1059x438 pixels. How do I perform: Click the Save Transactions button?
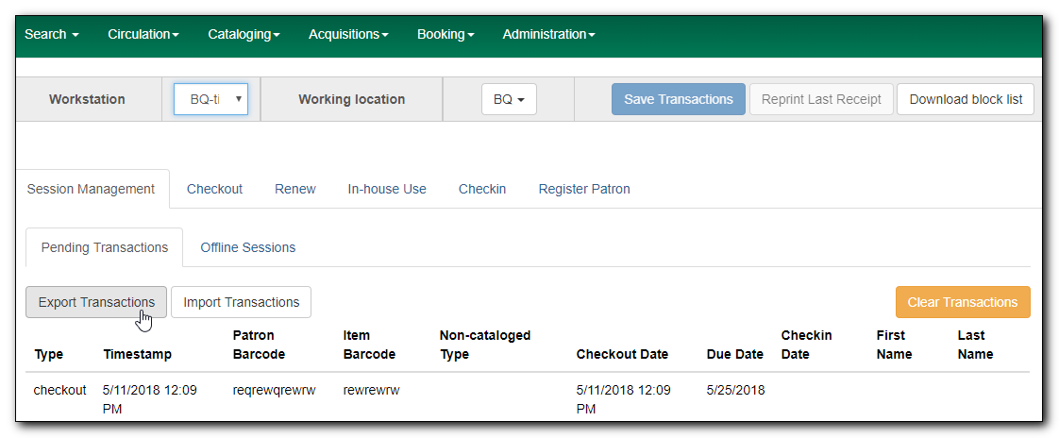coord(678,99)
